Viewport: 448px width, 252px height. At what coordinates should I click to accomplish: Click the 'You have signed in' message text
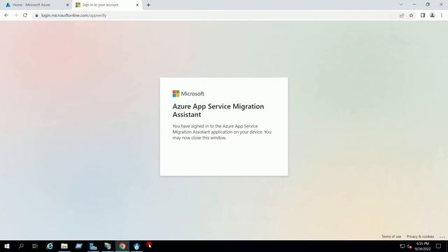[x=222, y=132]
